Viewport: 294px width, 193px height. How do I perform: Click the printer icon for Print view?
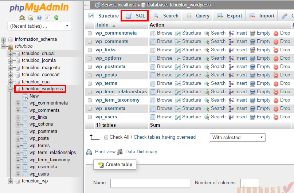tap(89, 152)
